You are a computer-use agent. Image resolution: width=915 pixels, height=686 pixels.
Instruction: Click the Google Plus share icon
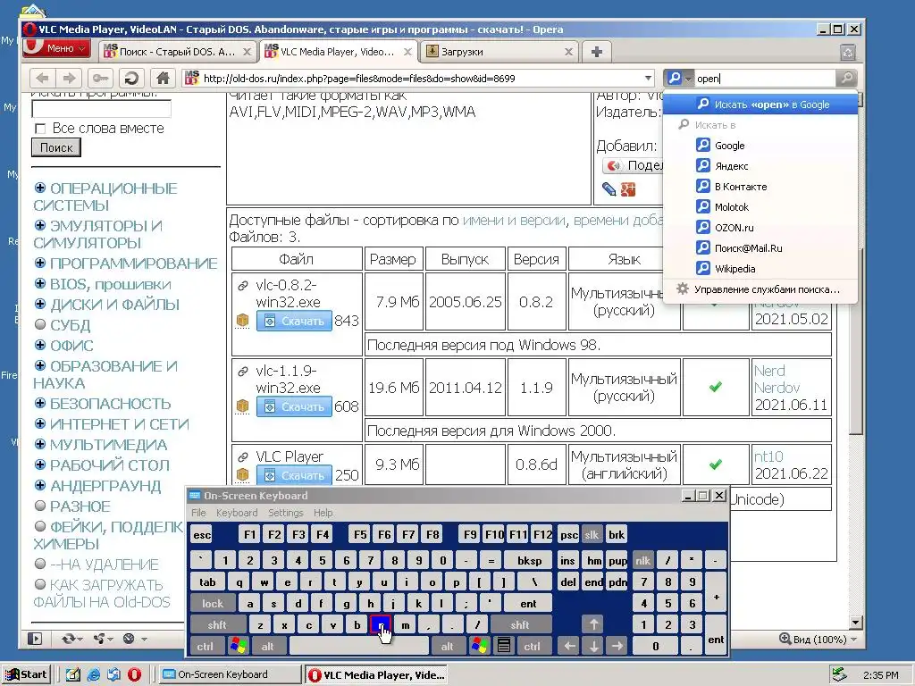pos(628,189)
